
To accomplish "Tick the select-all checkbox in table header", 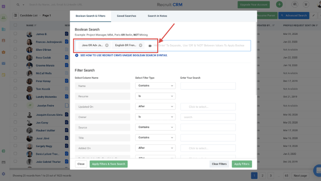I will (15, 25).
